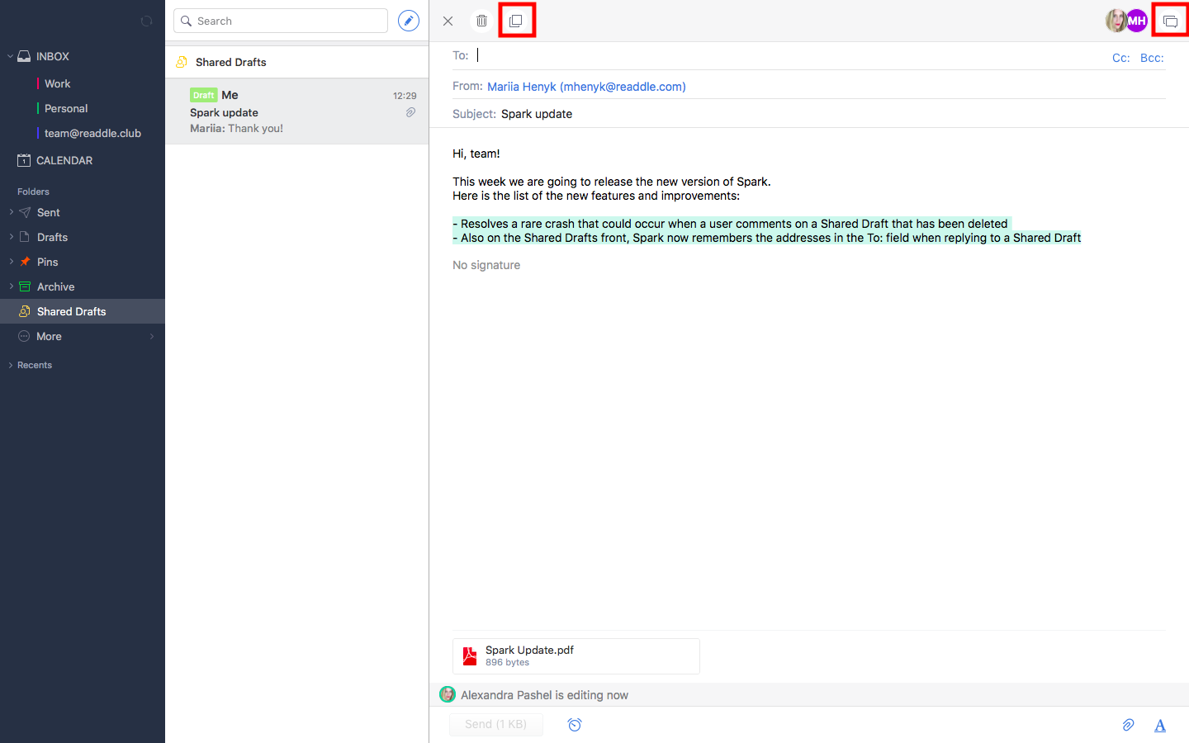Focus the Search field

point(281,21)
